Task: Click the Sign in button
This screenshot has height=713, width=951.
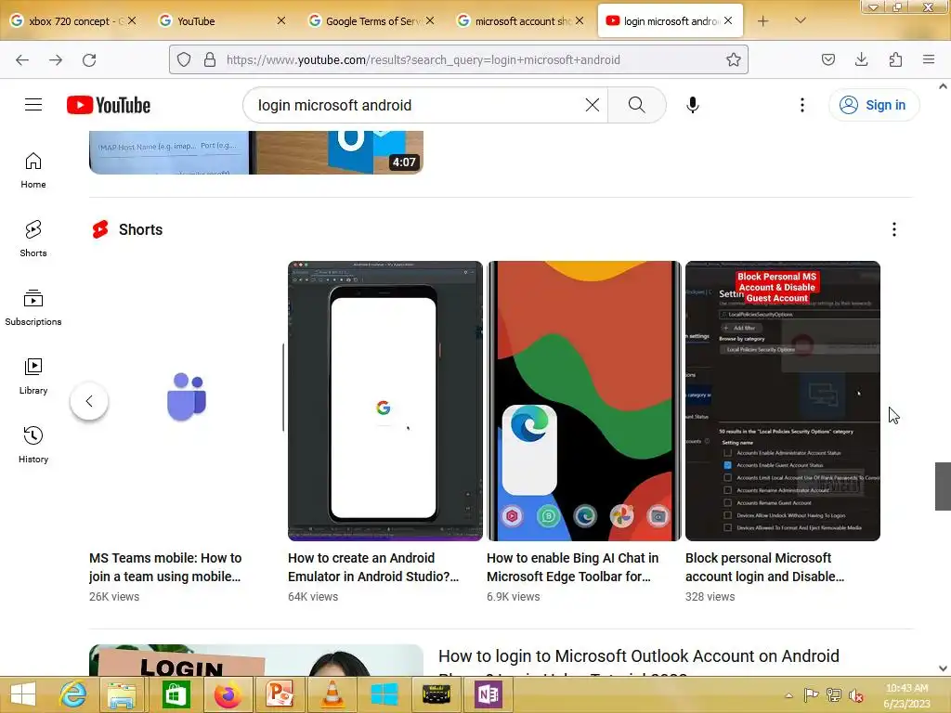Action: (874, 105)
